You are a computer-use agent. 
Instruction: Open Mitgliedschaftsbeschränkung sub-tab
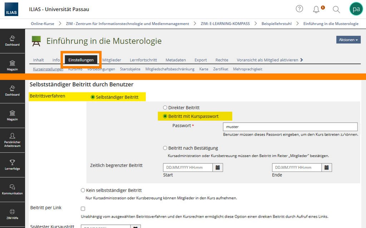(170, 69)
